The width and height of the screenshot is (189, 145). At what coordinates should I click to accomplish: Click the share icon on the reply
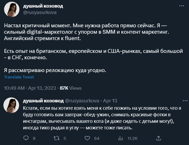click(158, 138)
